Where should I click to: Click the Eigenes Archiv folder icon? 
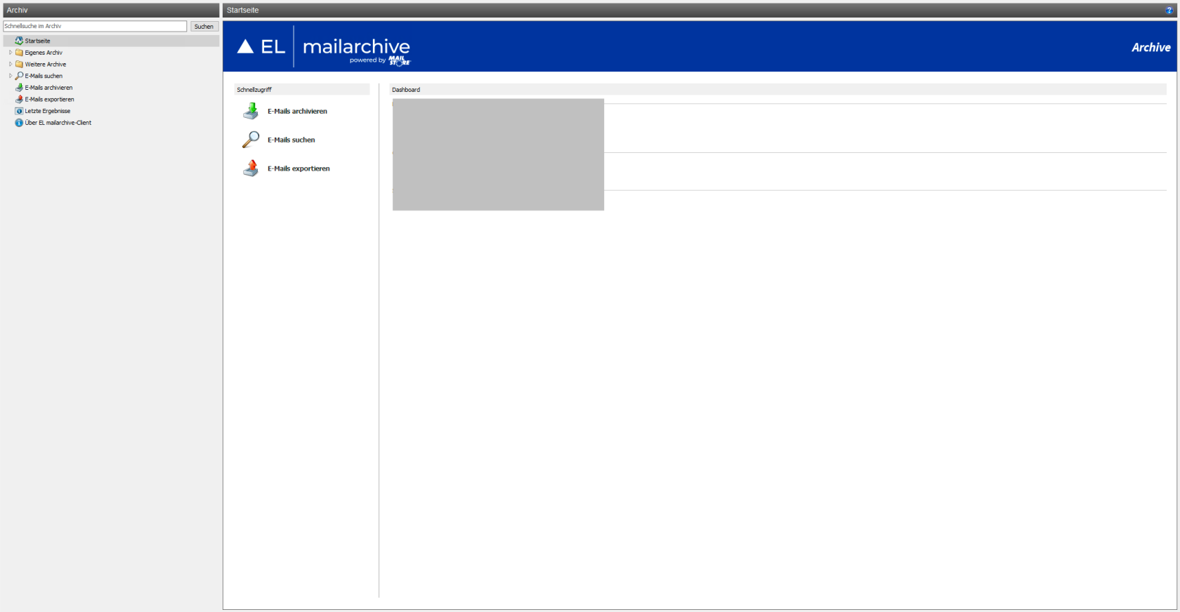click(x=19, y=53)
